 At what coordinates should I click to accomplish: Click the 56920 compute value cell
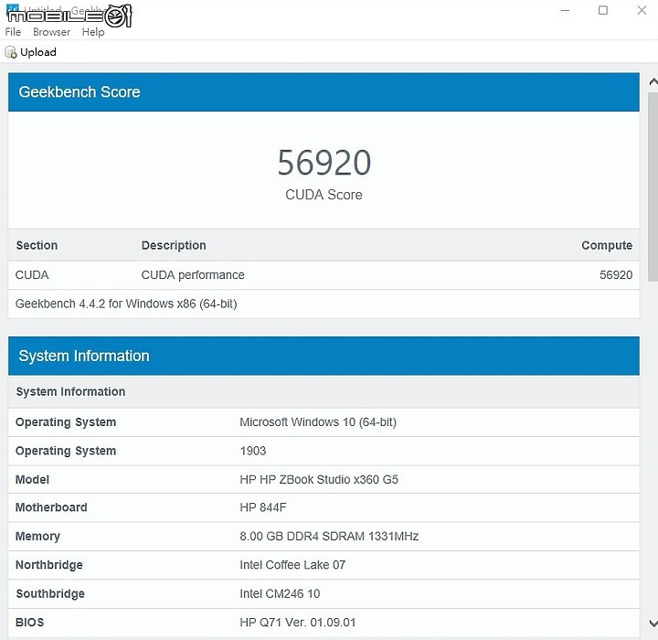pyautogui.click(x=616, y=275)
